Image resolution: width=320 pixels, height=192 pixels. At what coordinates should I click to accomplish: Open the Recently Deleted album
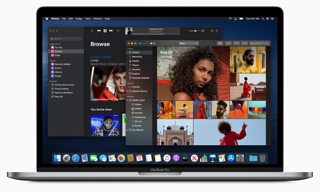click(140, 78)
